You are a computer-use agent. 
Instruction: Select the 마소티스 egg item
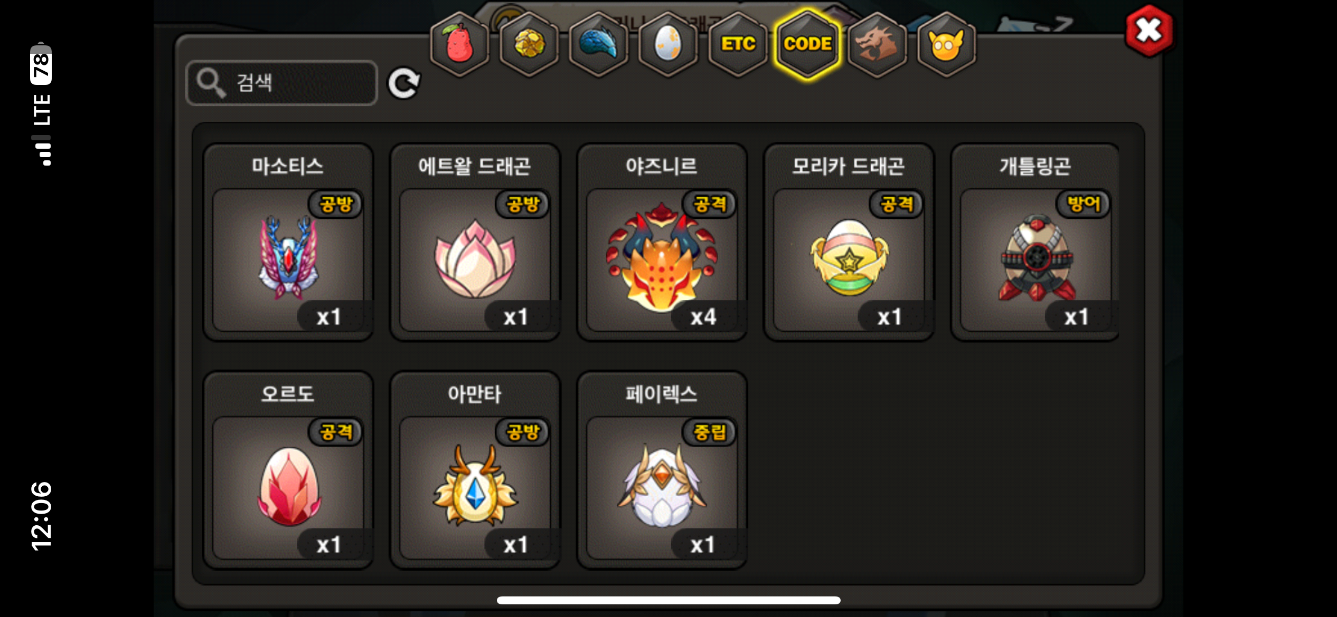click(288, 243)
